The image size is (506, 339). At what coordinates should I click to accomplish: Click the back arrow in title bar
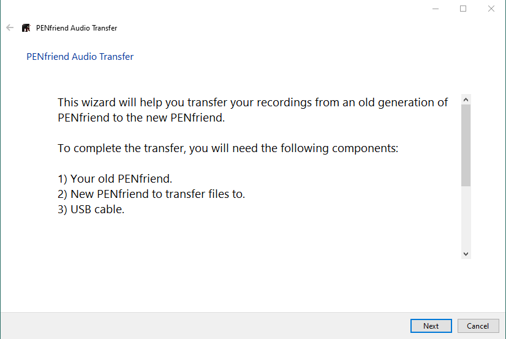[x=10, y=27]
